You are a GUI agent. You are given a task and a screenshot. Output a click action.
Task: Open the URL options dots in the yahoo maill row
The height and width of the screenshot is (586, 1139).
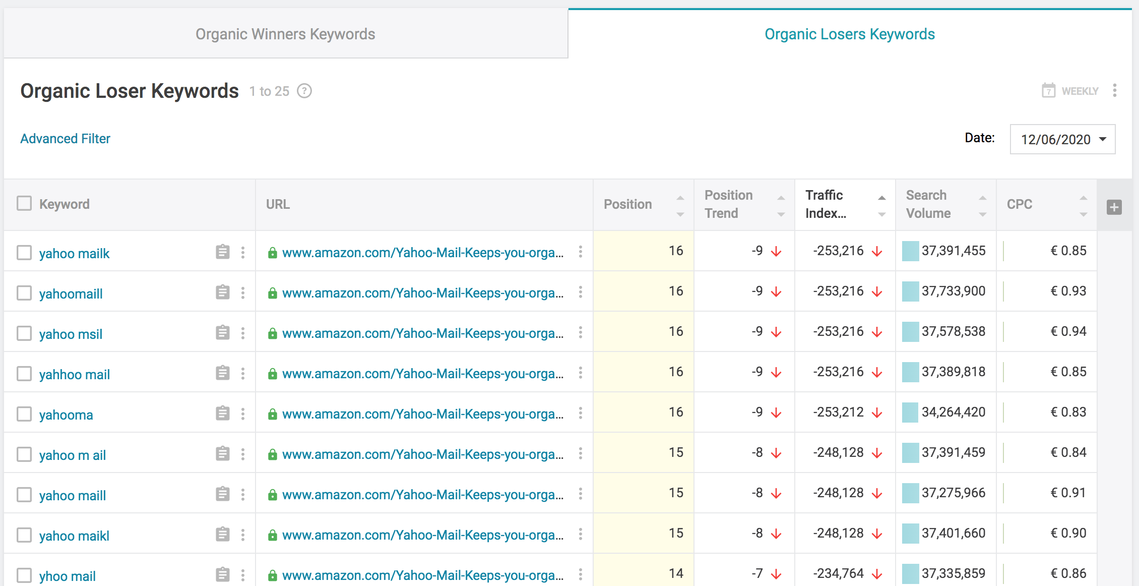(581, 494)
